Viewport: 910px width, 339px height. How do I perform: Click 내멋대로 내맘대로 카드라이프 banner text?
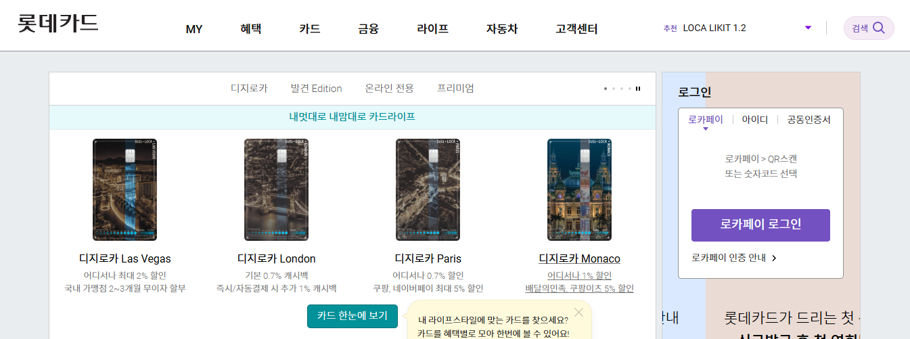click(352, 116)
